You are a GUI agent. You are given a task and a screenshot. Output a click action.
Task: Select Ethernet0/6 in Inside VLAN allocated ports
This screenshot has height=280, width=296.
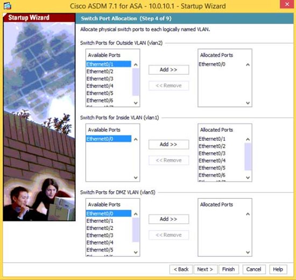point(221,175)
